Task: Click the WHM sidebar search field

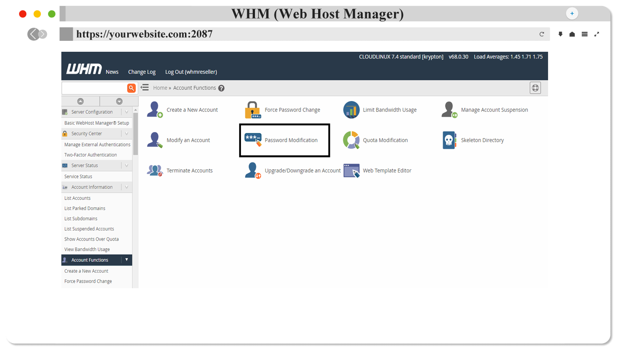Action: pyautogui.click(x=94, y=88)
